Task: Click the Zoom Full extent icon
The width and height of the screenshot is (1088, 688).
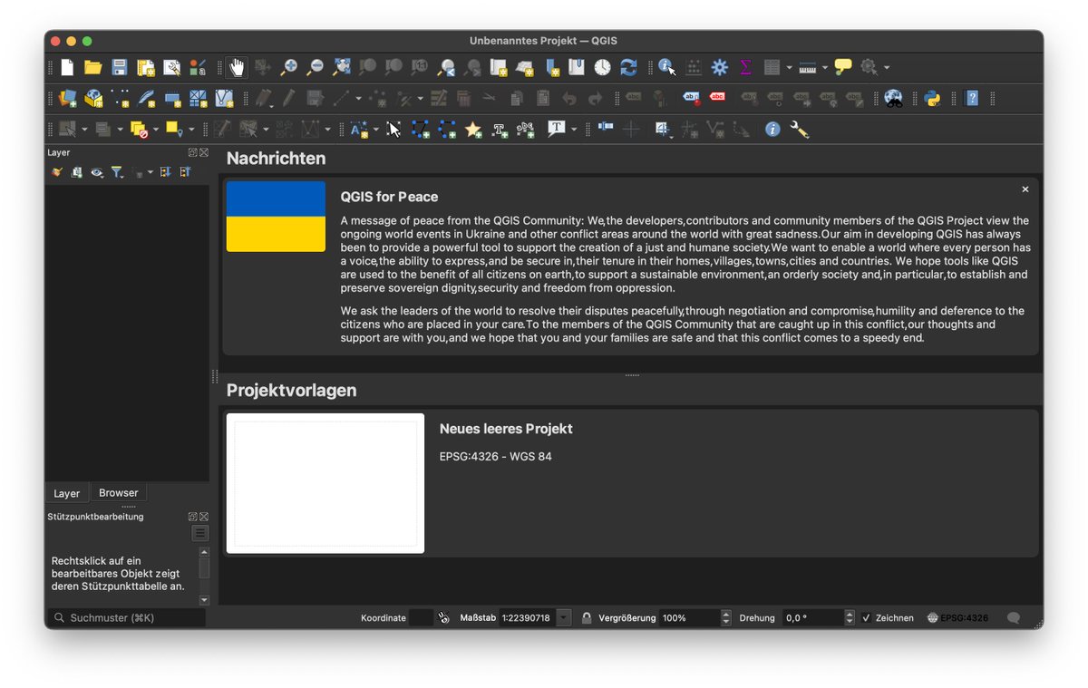Action: [x=342, y=67]
